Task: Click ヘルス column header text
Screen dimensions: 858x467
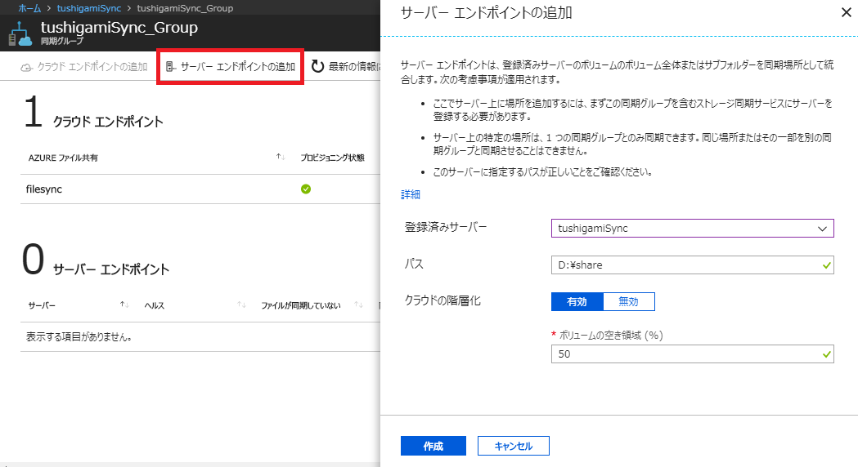Action: (155, 305)
